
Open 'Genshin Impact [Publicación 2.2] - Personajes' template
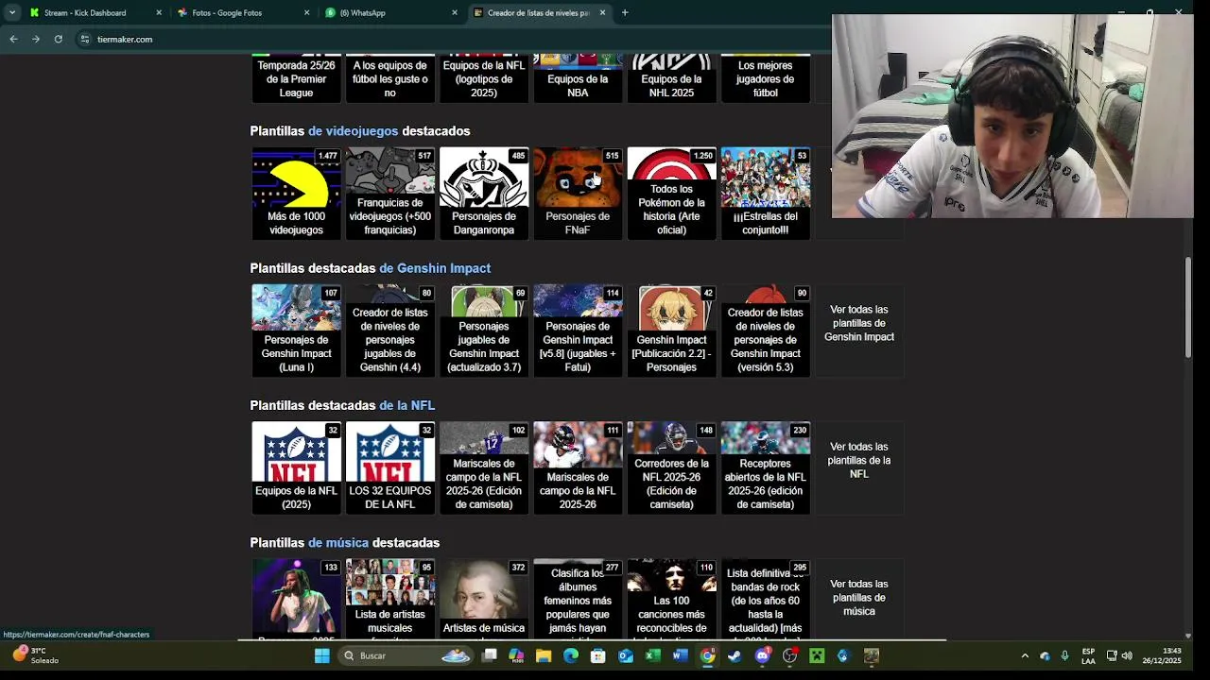coord(671,331)
